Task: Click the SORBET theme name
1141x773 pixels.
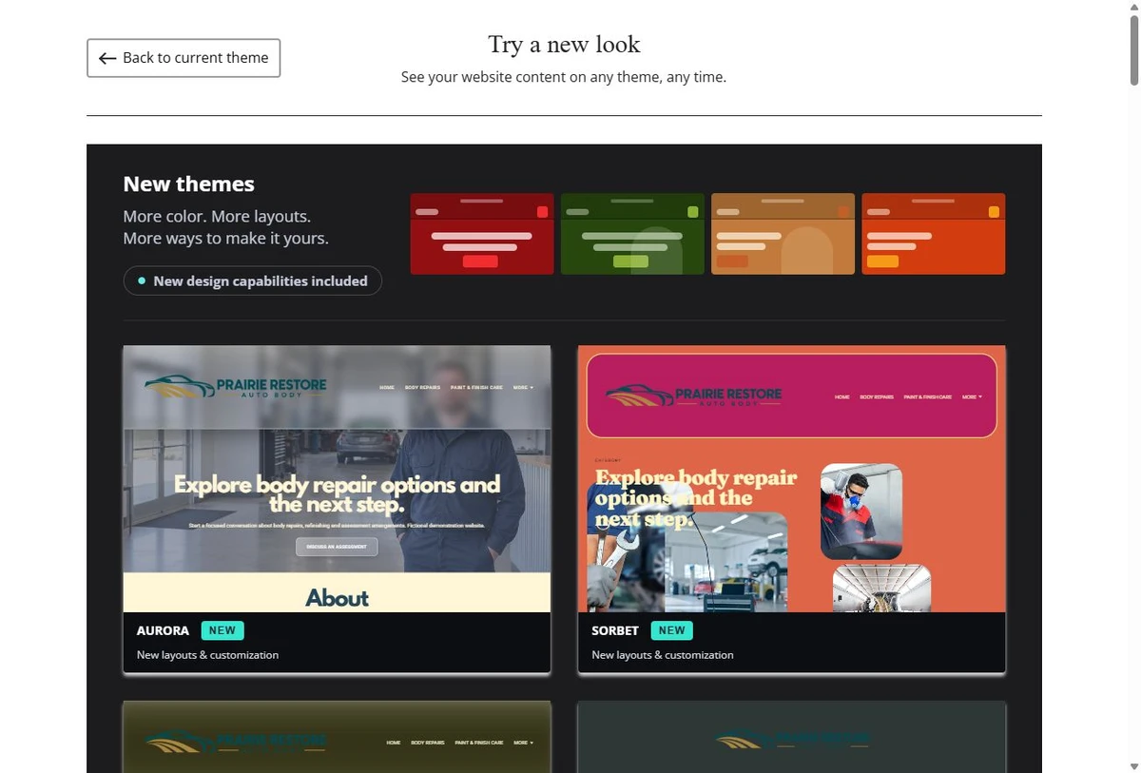Action: click(615, 630)
